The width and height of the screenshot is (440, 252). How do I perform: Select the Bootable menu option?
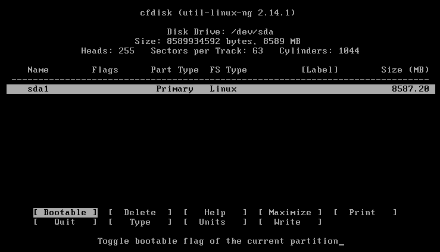point(65,213)
